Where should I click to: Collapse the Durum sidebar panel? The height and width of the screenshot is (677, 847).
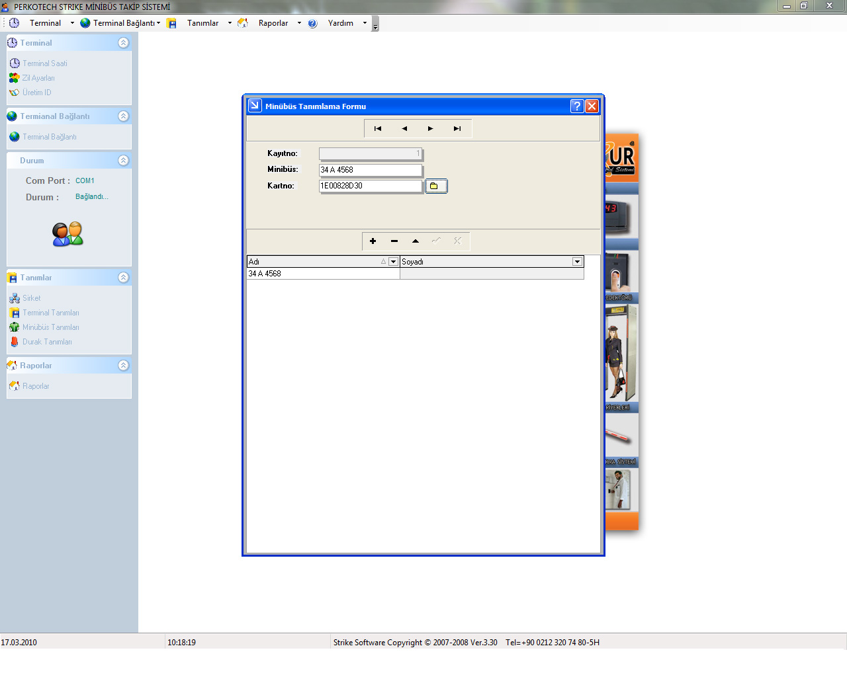click(x=123, y=161)
